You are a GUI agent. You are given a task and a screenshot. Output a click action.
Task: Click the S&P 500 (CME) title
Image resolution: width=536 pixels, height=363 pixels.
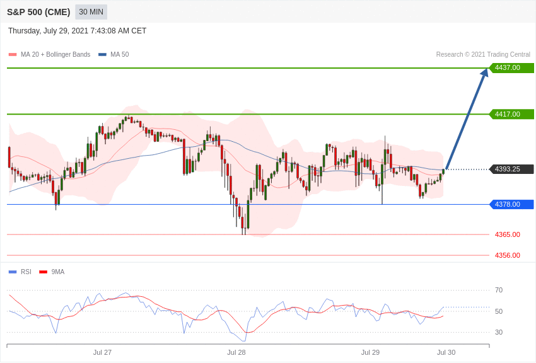[38, 12]
